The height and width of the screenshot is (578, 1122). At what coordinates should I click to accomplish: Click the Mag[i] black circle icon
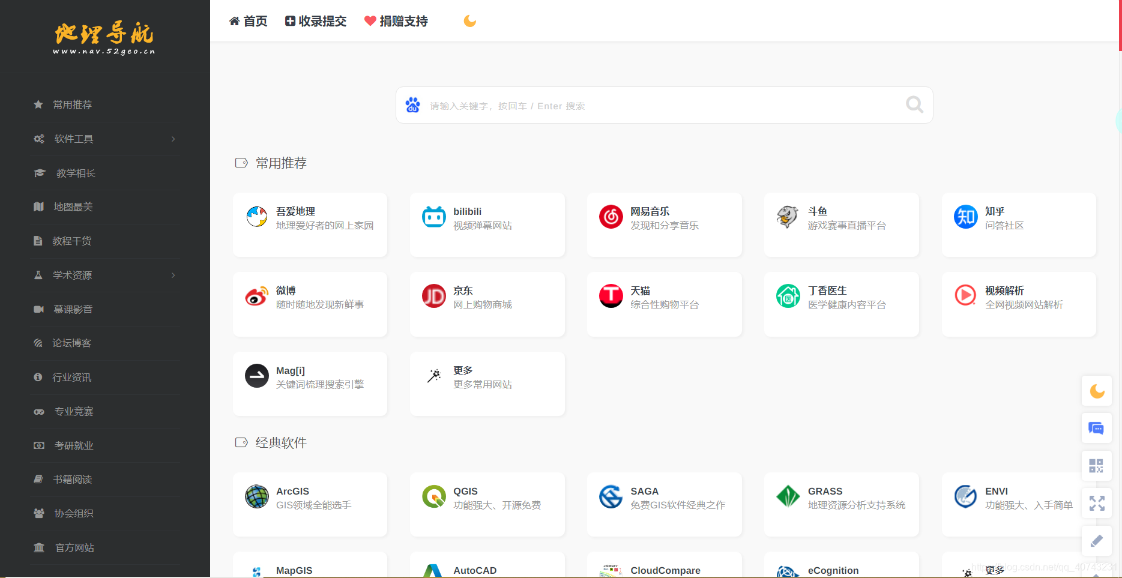(257, 376)
